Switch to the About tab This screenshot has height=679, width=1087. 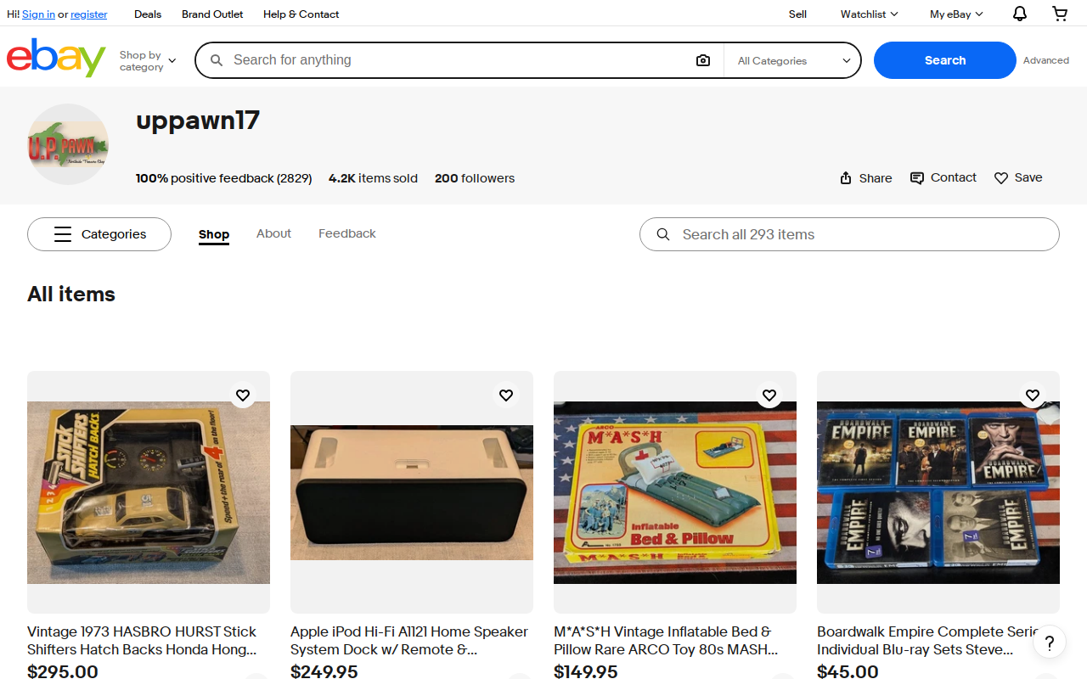pyautogui.click(x=273, y=233)
